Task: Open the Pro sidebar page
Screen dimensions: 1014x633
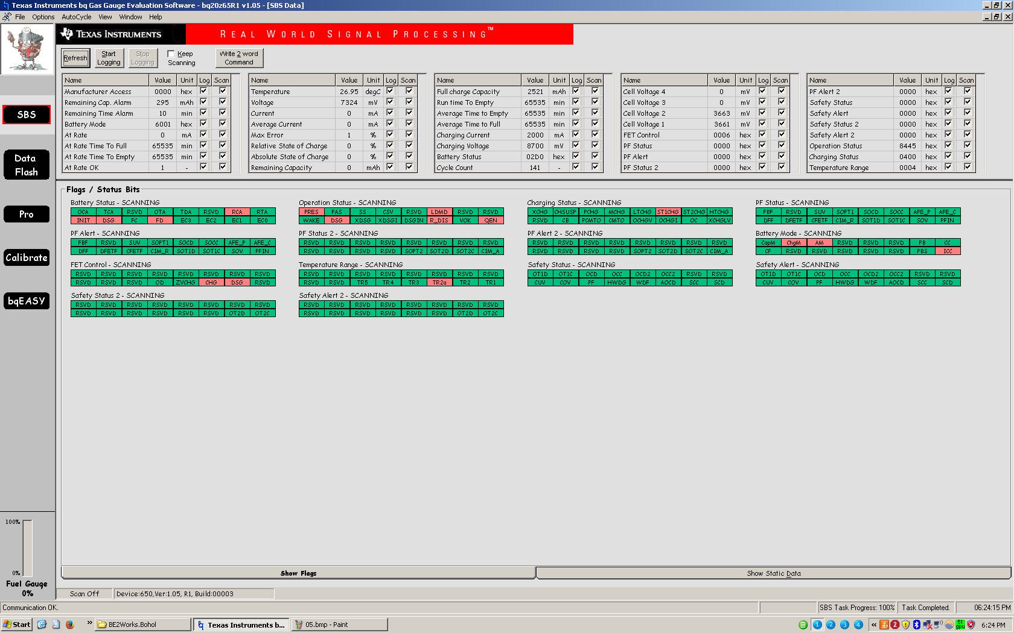Action: (x=27, y=214)
